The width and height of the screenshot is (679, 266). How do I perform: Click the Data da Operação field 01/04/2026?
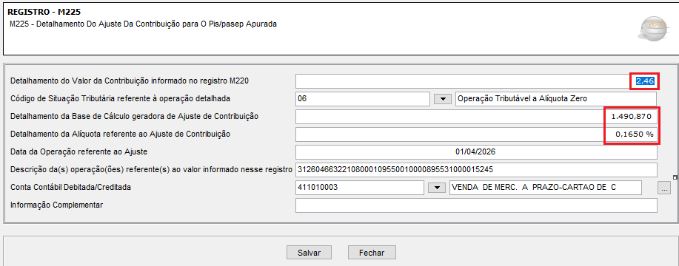click(476, 152)
